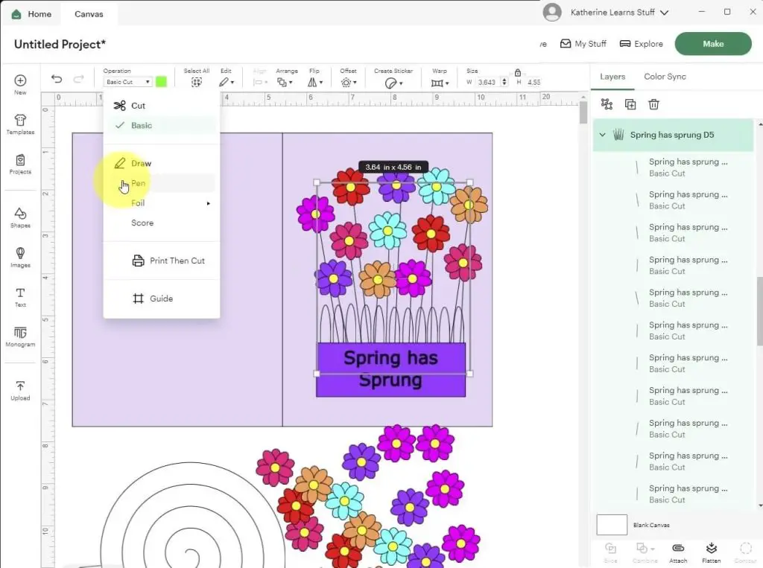The height and width of the screenshot is (568, 763).
Task: Click the New project plus icon
Action: coord(20,80)
